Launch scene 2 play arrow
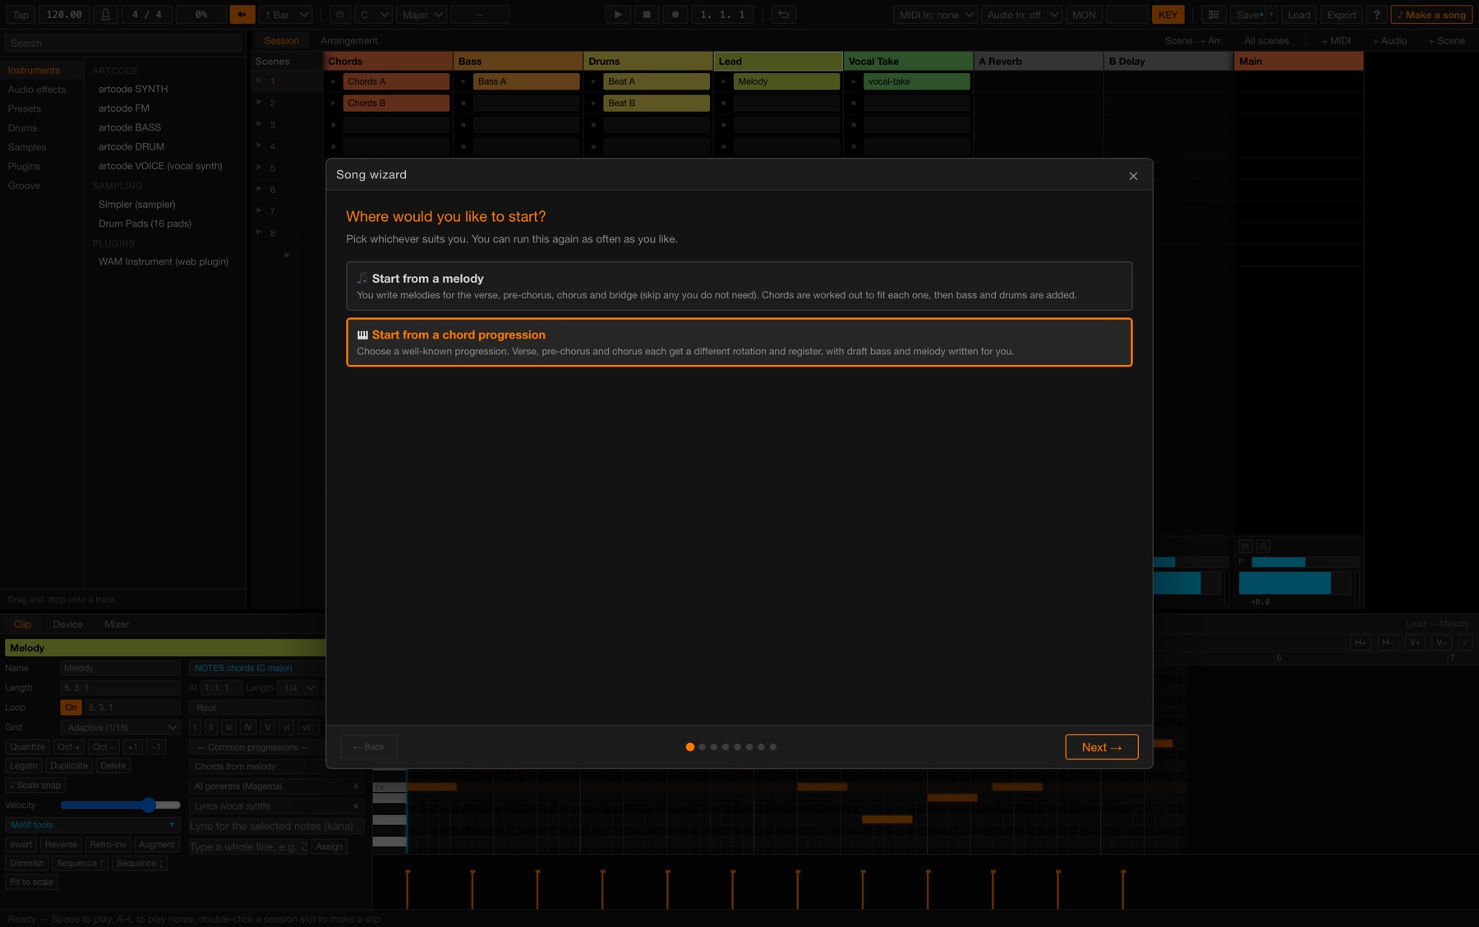1479x927 pixels. [x=259, y=102]
